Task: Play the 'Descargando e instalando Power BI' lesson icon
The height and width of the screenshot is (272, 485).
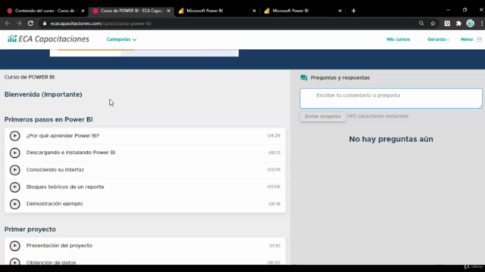Action: coord(14,153)
